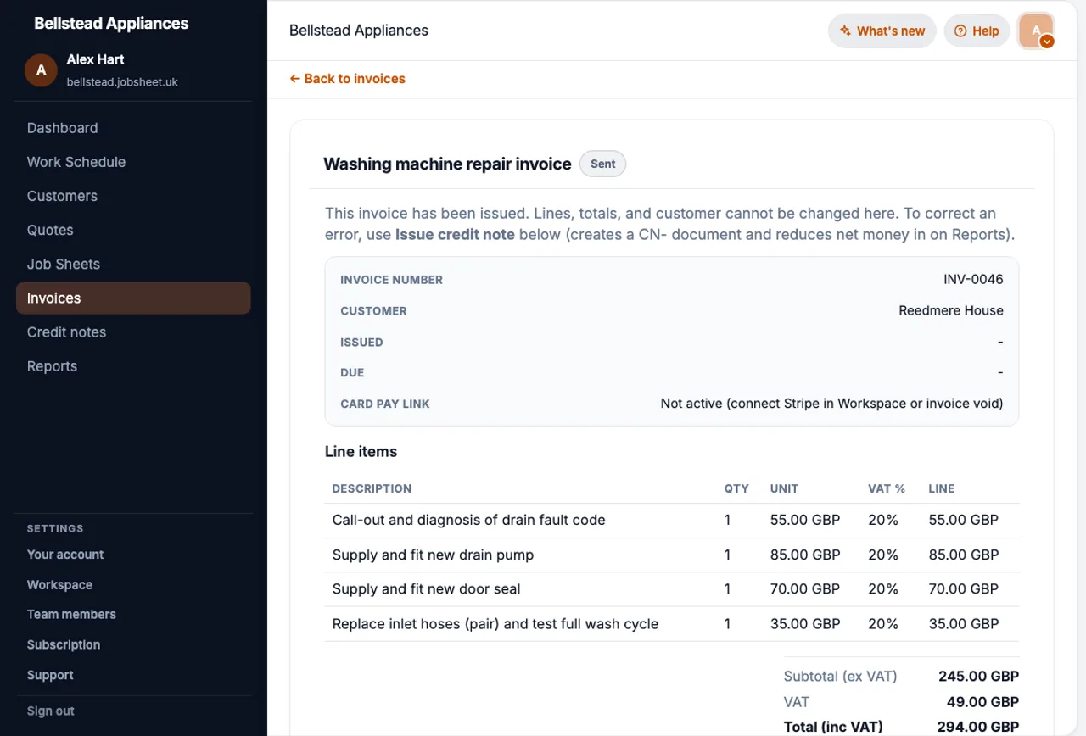Click the What's new button
Image resolution: width=1086 pixels, height=736 pixels.
882,31
